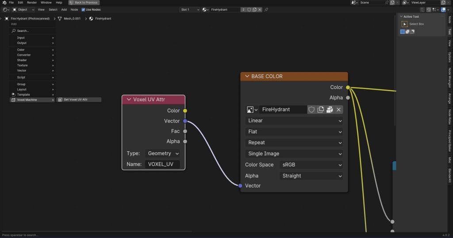This screenshot has height=238, width=453.
Task: Toggle the Use Nodes checkbox
Action: tap(83, 9)
